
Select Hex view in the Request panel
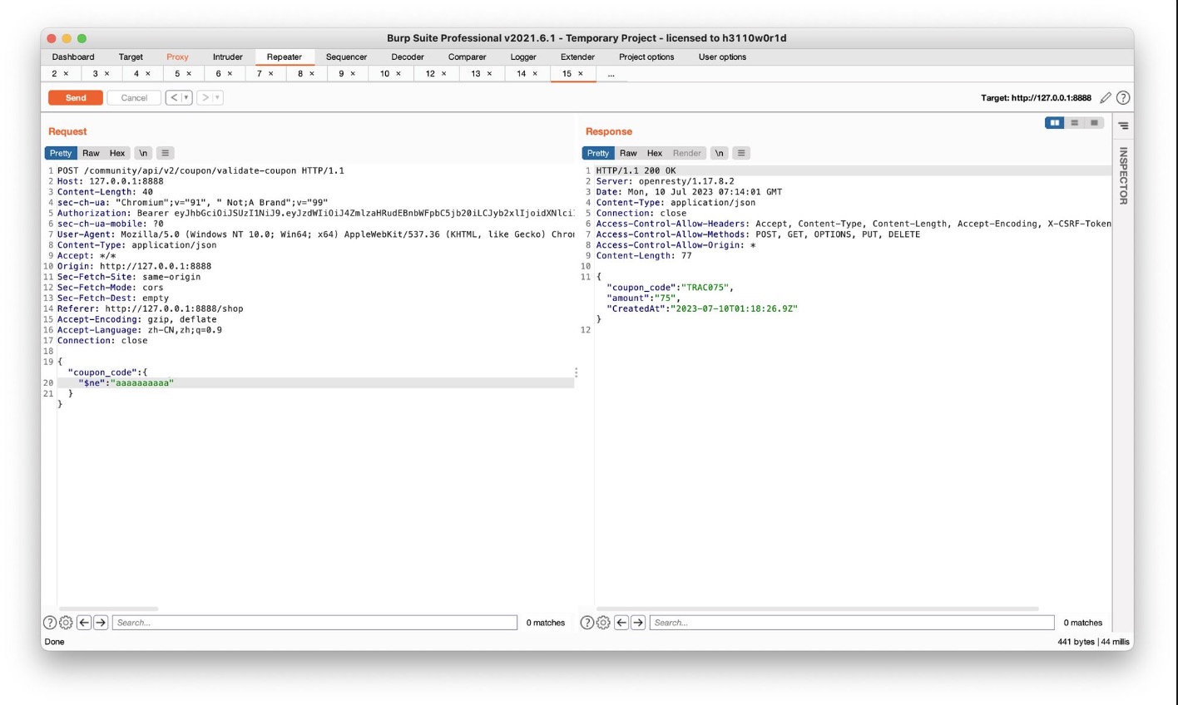point(117,153)
